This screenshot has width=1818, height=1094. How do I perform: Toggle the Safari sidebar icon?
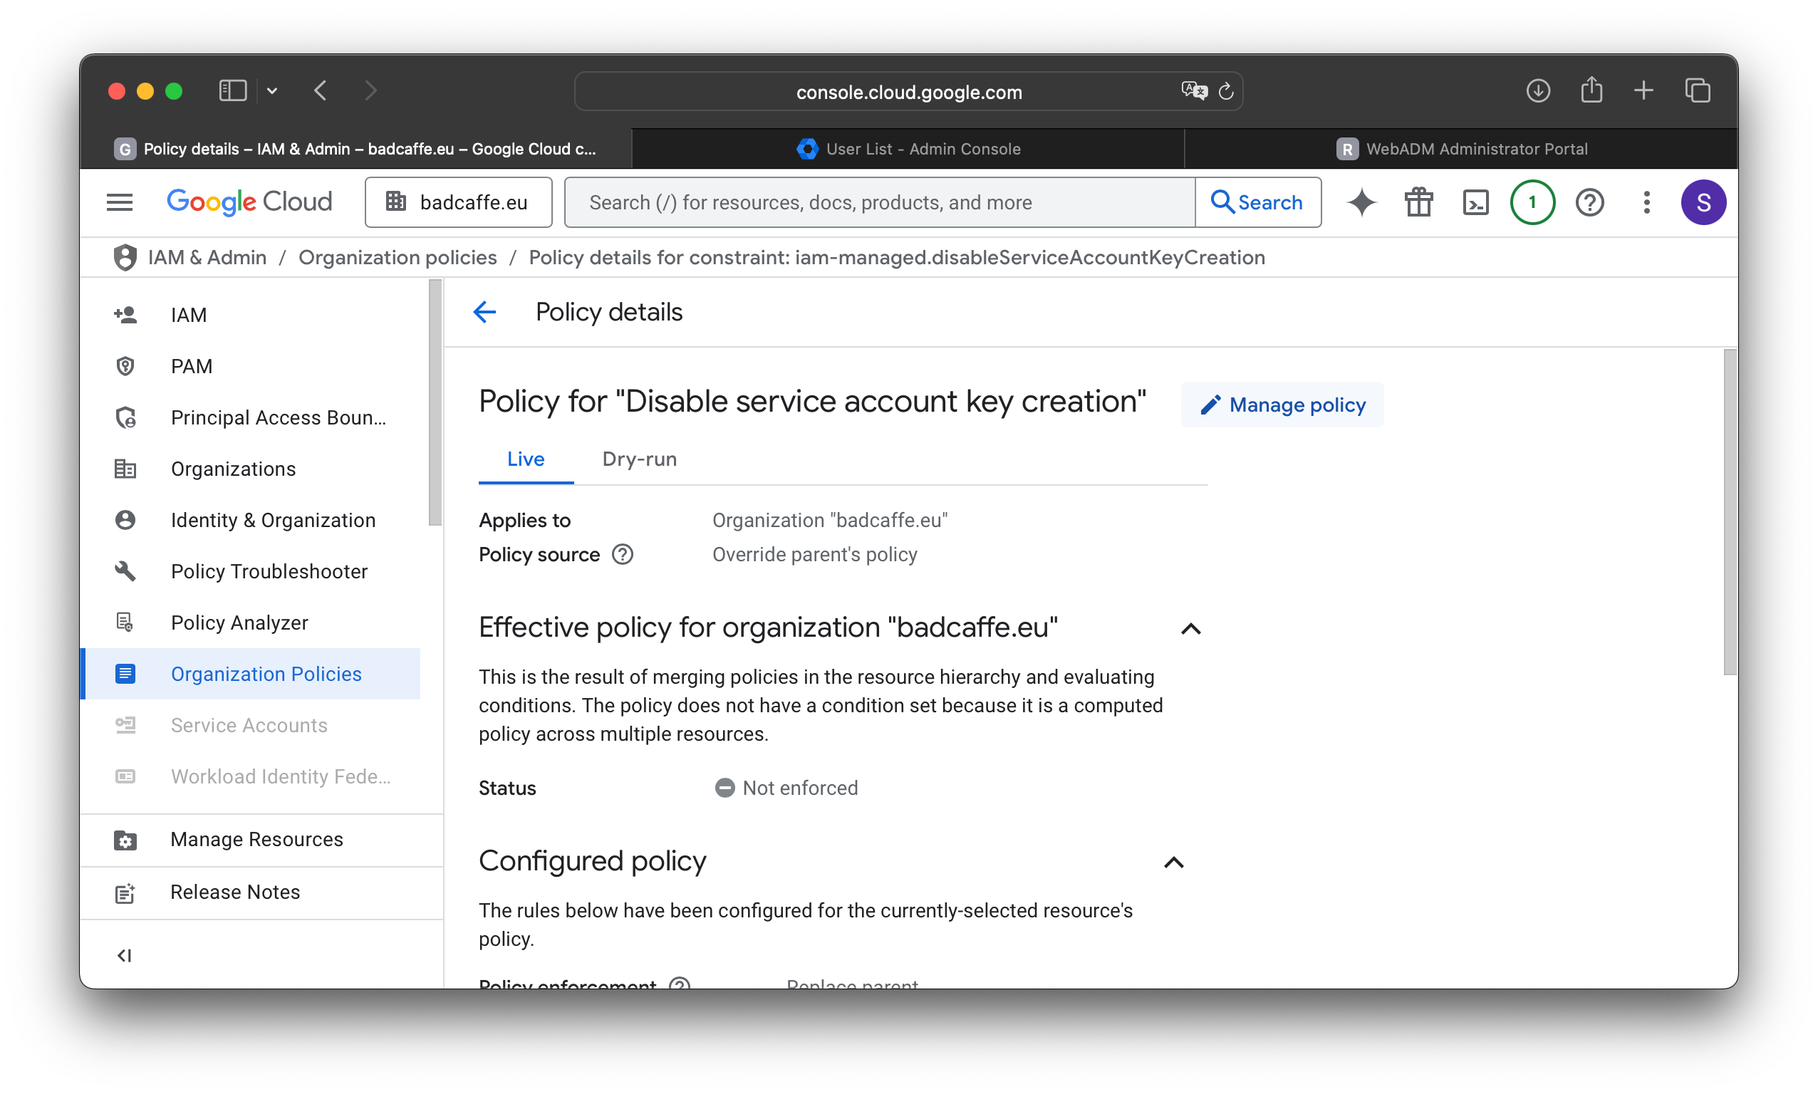232,90
